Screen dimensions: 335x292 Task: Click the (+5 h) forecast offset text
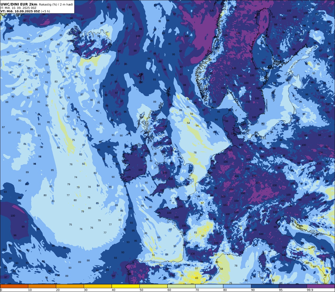(46, 11)
